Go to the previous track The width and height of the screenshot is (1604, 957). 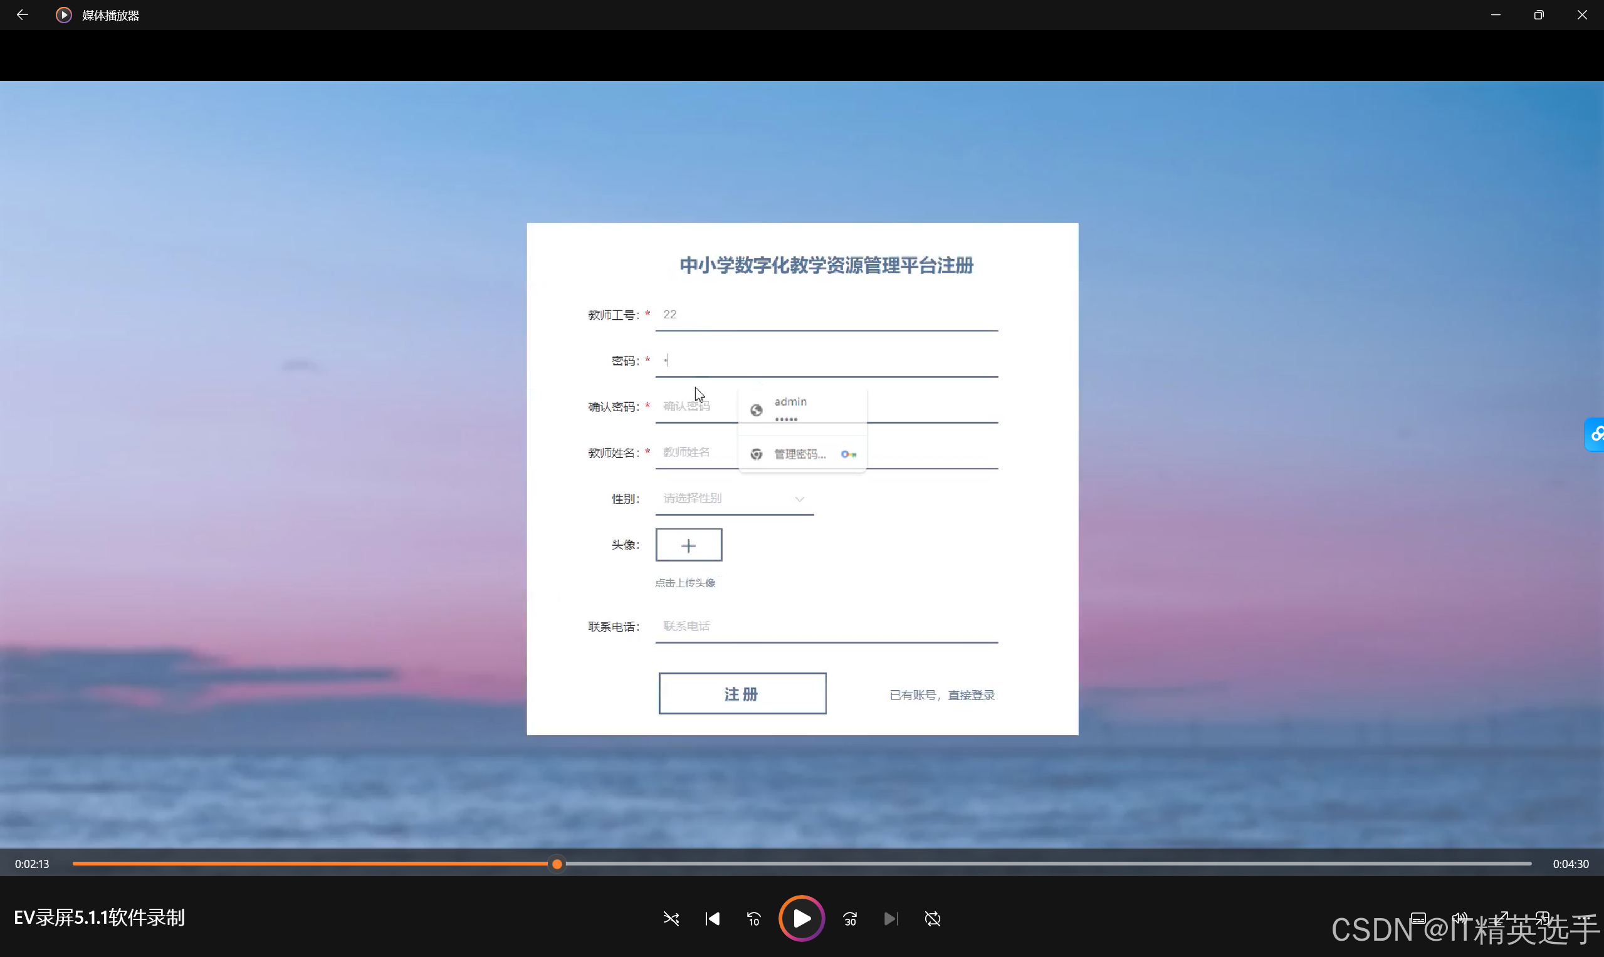pyautogui.click(x=712, y=918)
